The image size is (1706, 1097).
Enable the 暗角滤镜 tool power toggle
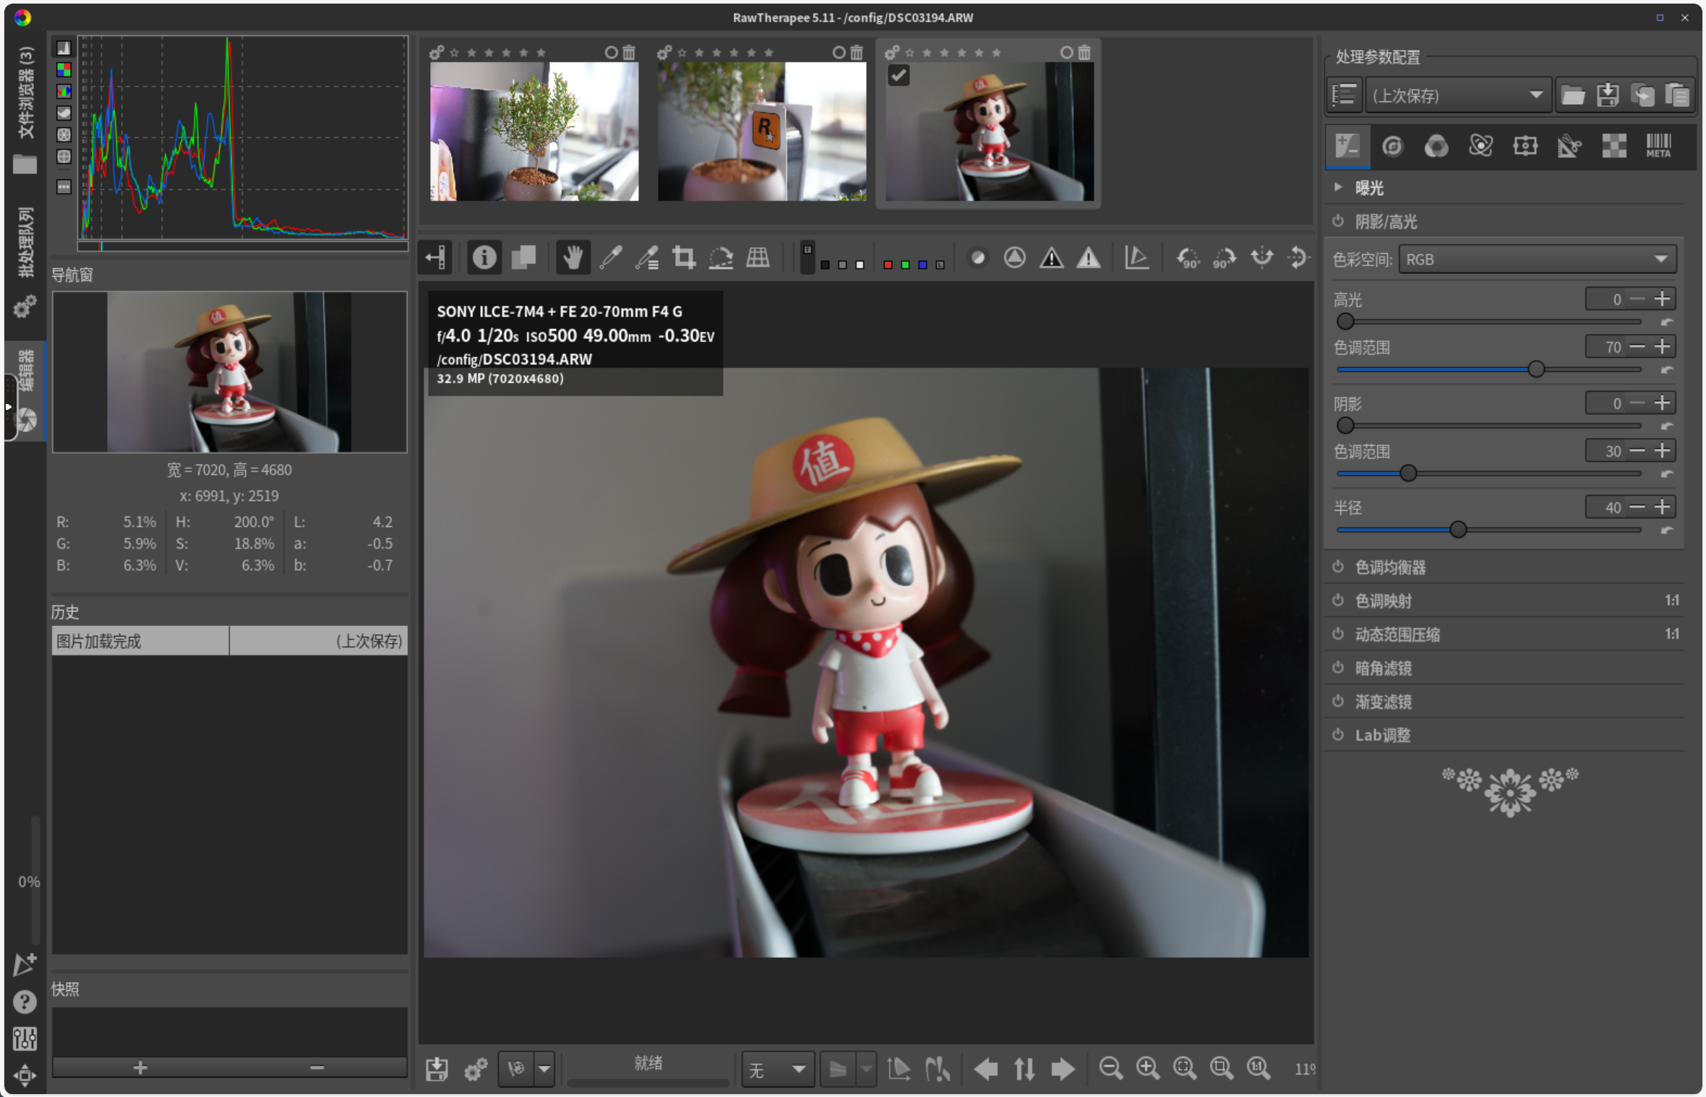coord(1338,668)
